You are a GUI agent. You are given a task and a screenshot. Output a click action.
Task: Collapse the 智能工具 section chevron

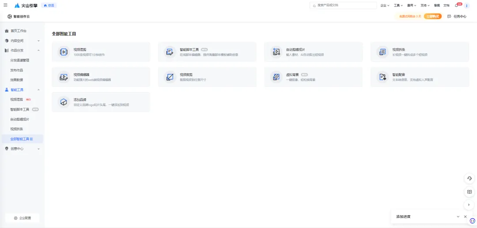(x=38, y=90)
